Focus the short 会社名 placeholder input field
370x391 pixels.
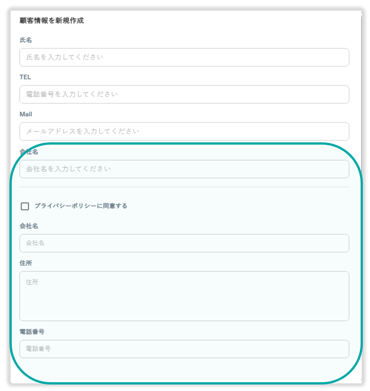pos(184,243)
